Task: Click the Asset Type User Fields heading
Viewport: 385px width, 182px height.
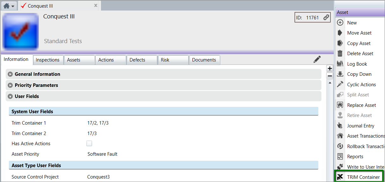Action: pos(36,166)
